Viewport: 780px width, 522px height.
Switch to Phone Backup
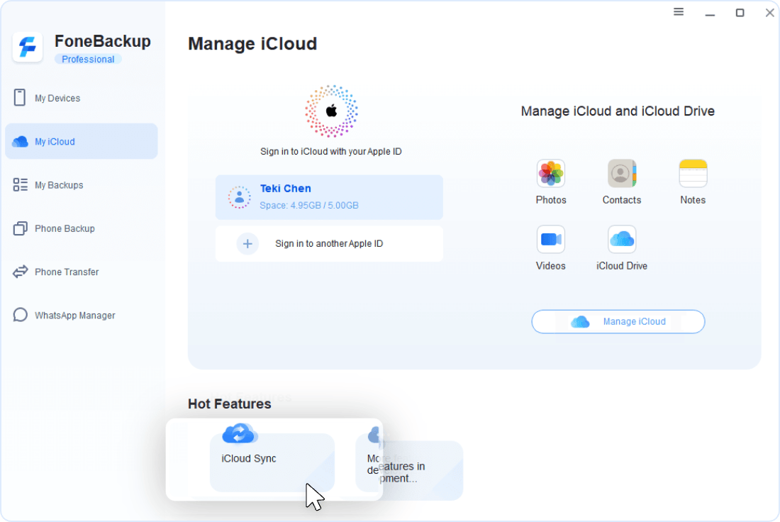(x=65, y=228)
